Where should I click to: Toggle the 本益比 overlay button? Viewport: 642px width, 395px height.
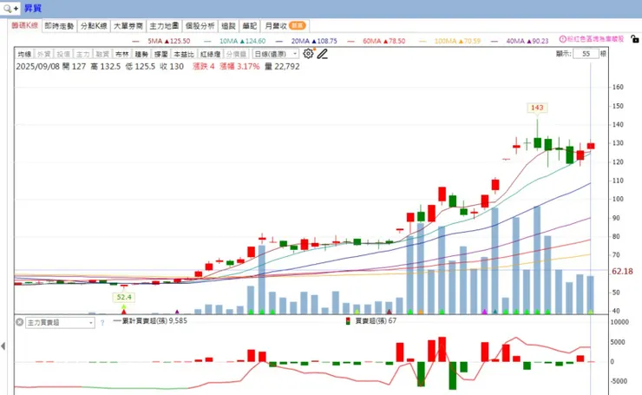tap(184, 54)
